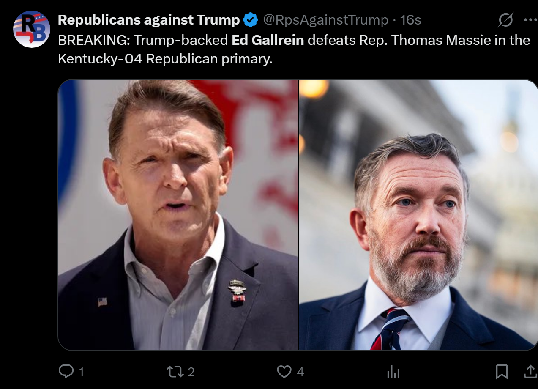Repost this tweet using the retweet arrows icon
The height and width of the screenshot is (389, 538).
click(175, 372)
